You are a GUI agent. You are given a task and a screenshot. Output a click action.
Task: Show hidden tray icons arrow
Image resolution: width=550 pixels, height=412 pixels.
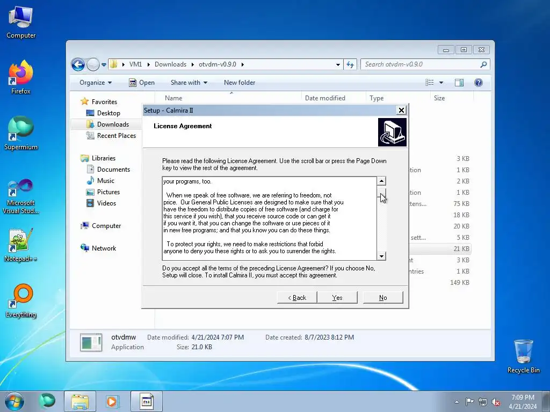point(457,402)
